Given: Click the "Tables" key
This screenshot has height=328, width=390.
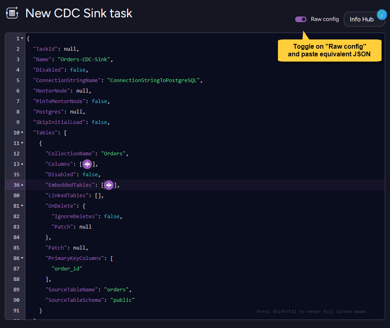Looking at the screenshot, I should point(45,132).
